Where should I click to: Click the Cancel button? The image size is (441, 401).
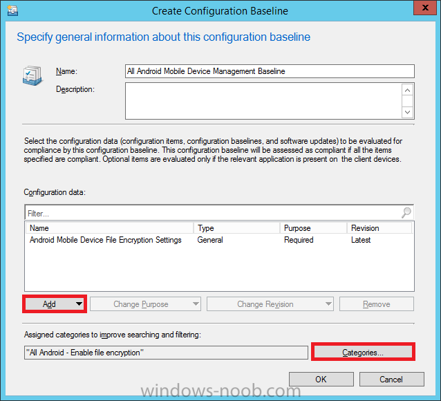pyautogui.click(x=391, y=380)
